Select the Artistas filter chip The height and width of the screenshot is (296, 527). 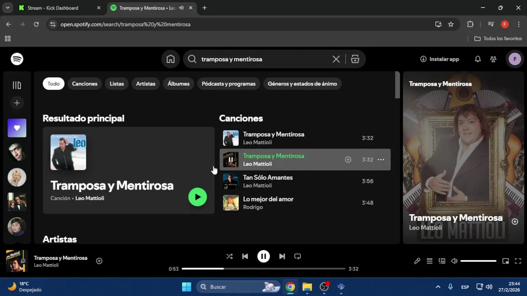click(x=146, y=84)
